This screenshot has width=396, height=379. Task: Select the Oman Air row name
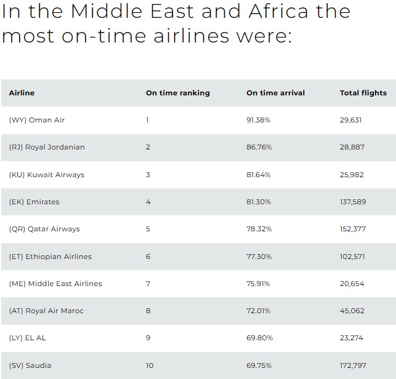37,120
